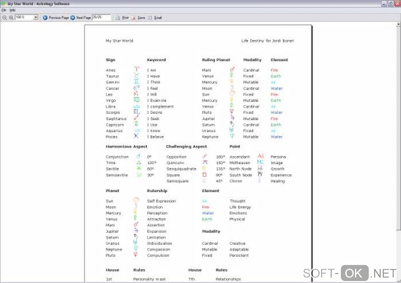
Task: Open the Help menu
Action: (13, 10)
